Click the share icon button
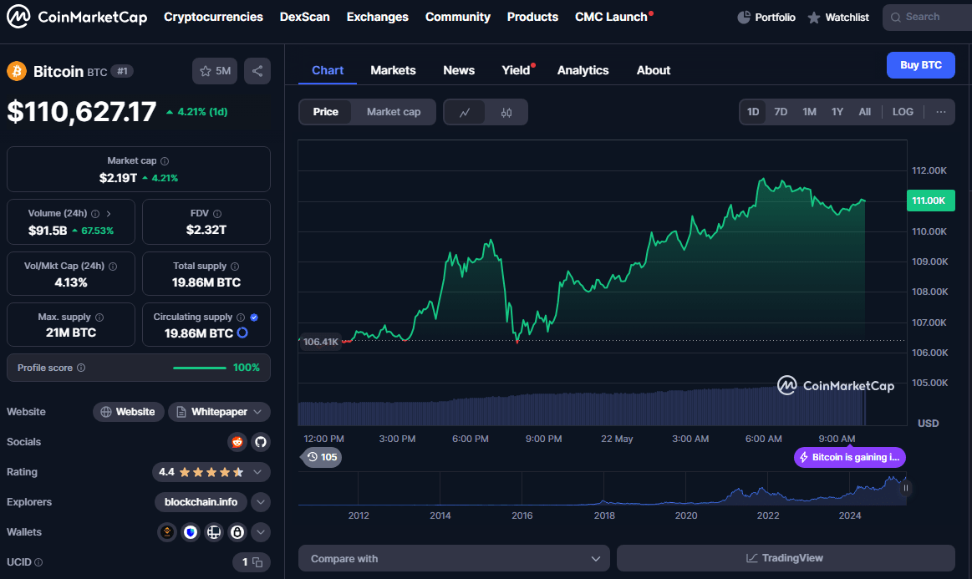Image resolution: width=972 pixels, height=579 pixels. click(x=257, y=71)
